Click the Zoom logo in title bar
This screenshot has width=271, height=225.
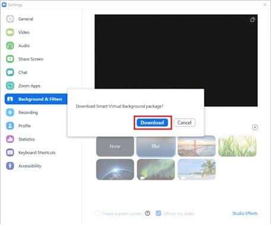[x=4, y=5]
